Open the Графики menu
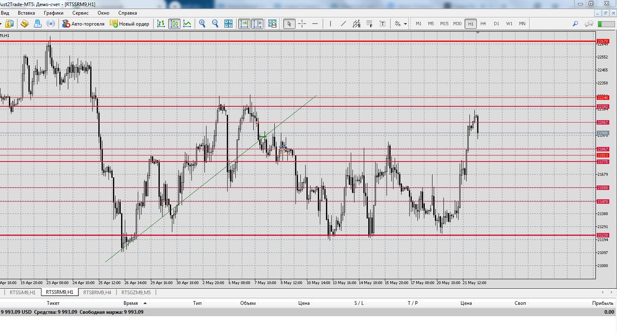Image resolution: width=617 pixels, height=332 pixels. pyautogui.click(x=54, y=13)
